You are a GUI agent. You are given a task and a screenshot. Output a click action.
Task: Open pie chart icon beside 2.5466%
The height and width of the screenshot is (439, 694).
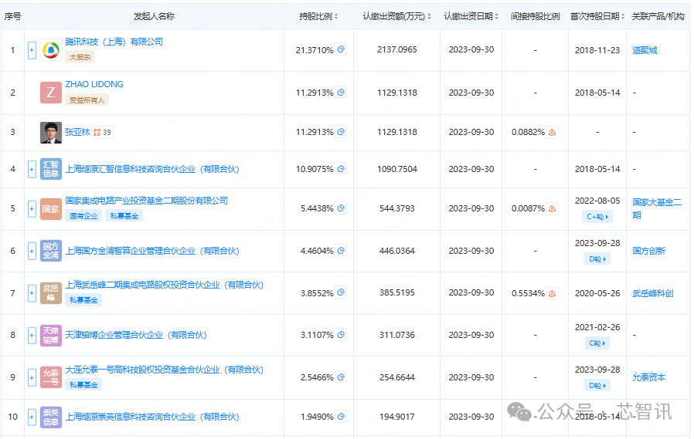pos(341,377)
